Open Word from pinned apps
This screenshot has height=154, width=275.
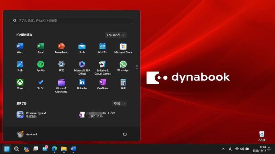click(x=20, y=48)
